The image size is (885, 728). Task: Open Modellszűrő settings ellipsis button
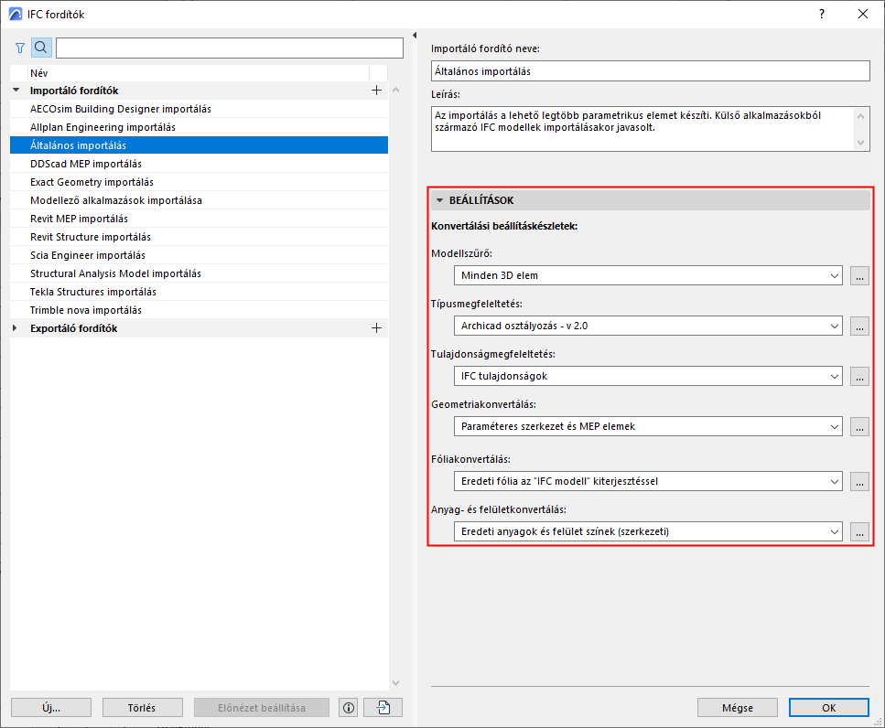[859, 276]
